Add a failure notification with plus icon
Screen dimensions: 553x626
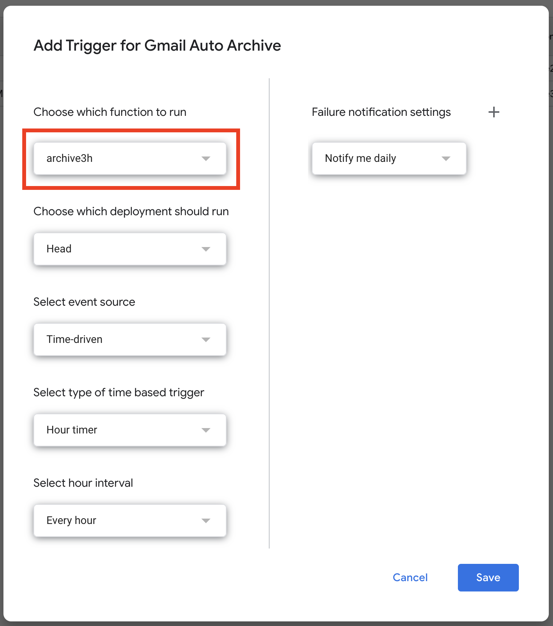[494, 112]
